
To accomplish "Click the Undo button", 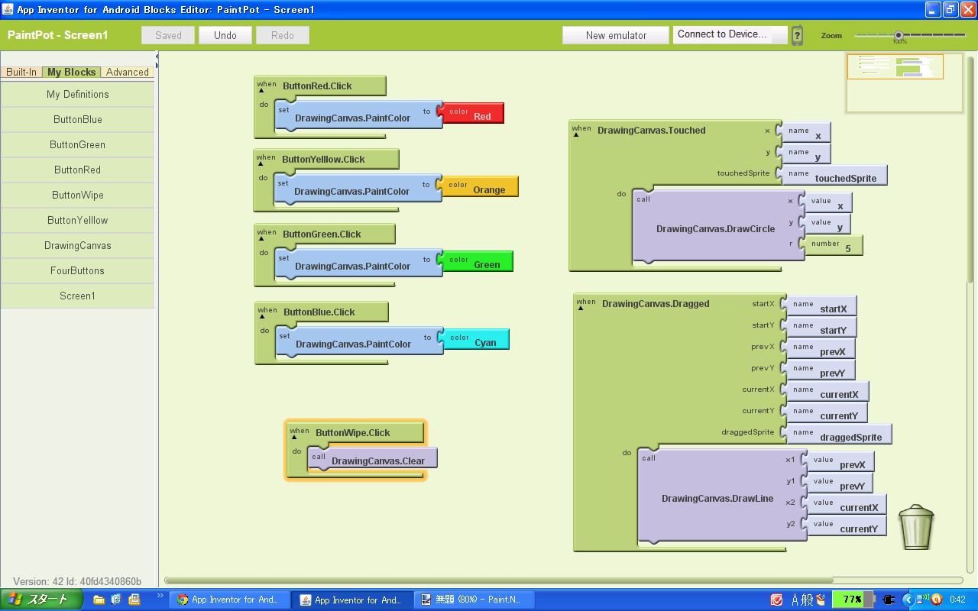I will 225,34.
